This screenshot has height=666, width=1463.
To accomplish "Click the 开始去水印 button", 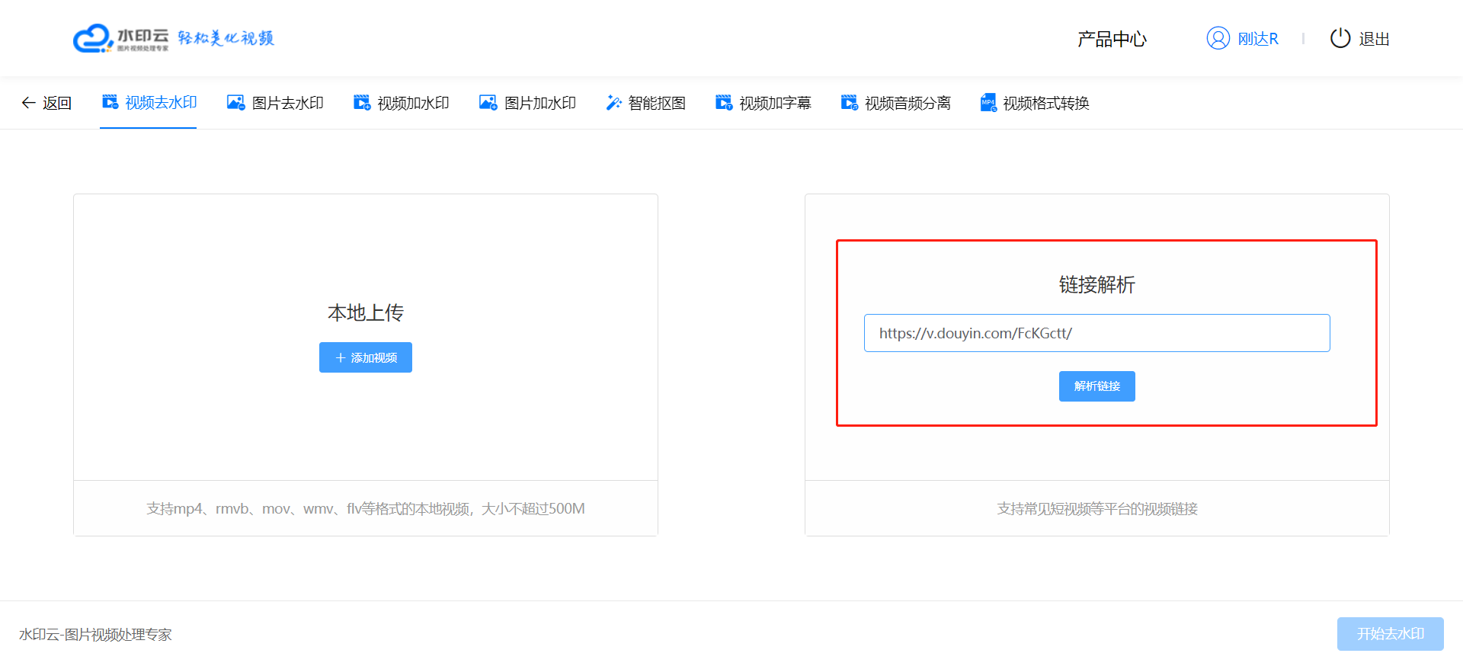I will tap(1391, 634).
